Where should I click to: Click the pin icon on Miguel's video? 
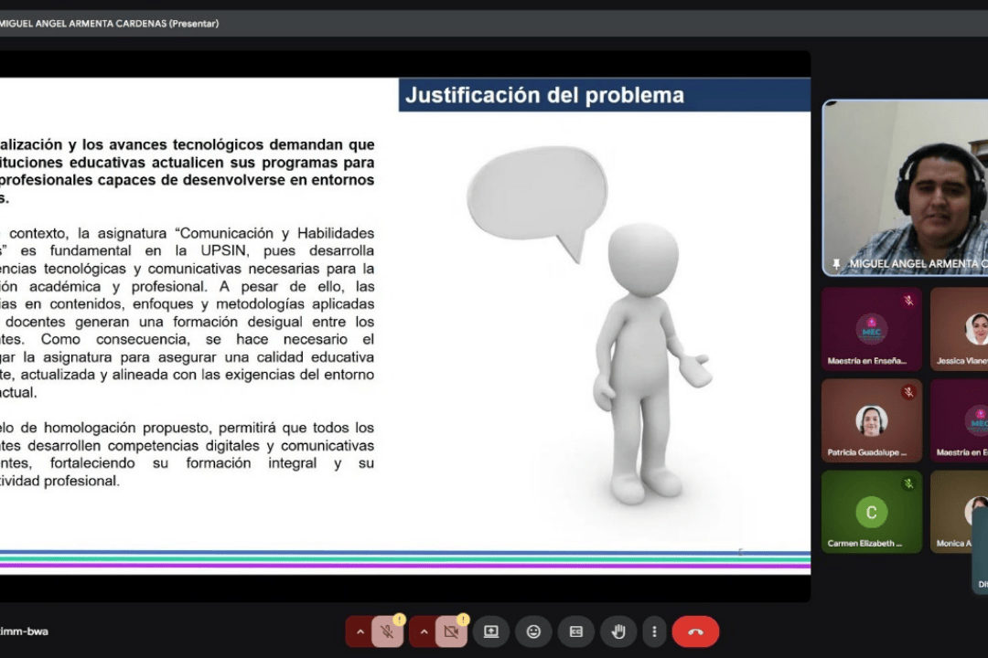pyautogui.click(x=836, y=263)
